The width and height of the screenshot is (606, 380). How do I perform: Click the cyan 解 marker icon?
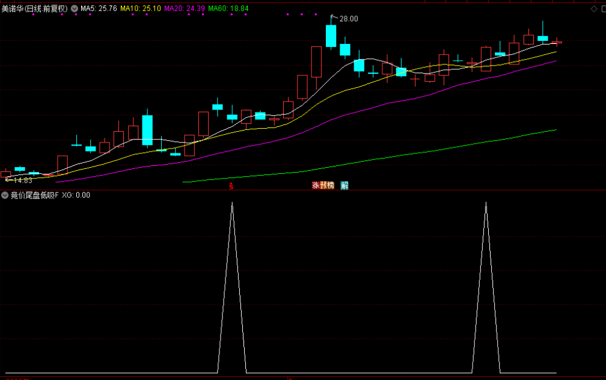344,185
